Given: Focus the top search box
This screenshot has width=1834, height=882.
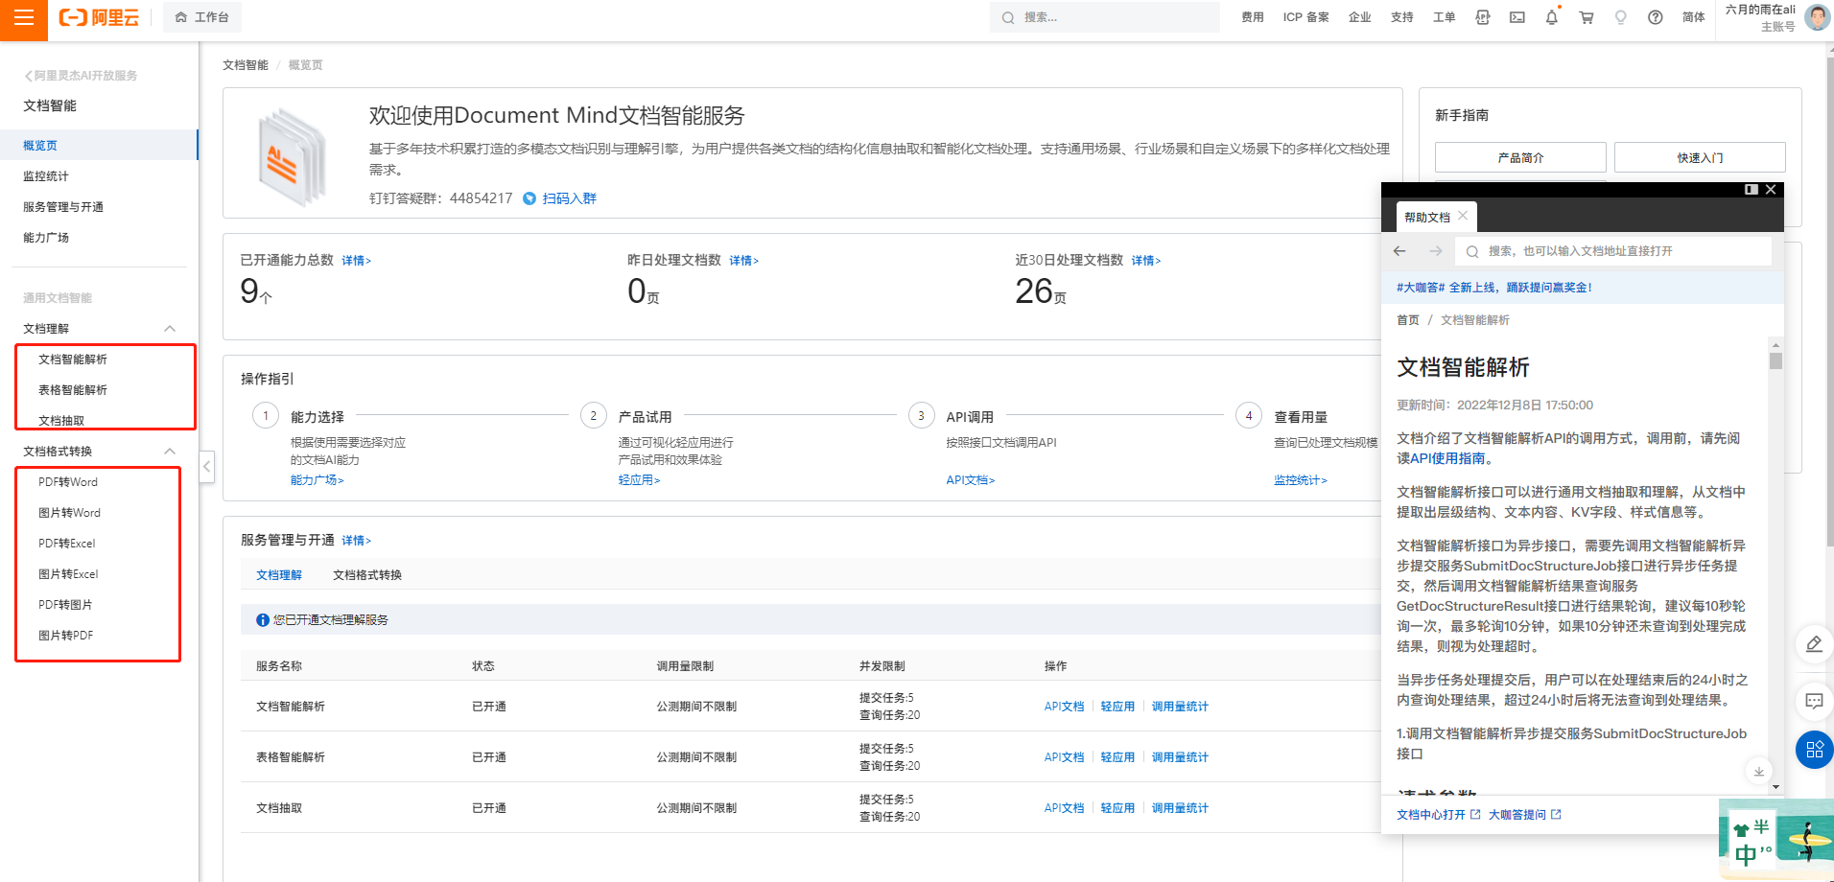Looking at the screenshot, I should (1105, 17).
